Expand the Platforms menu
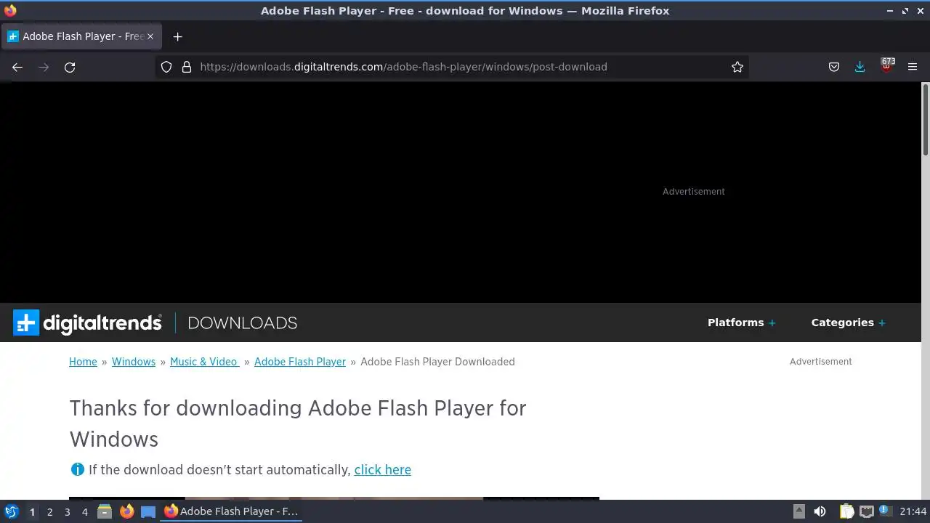The height and width of the screenshot is (523, 930). tap(741, 323)
